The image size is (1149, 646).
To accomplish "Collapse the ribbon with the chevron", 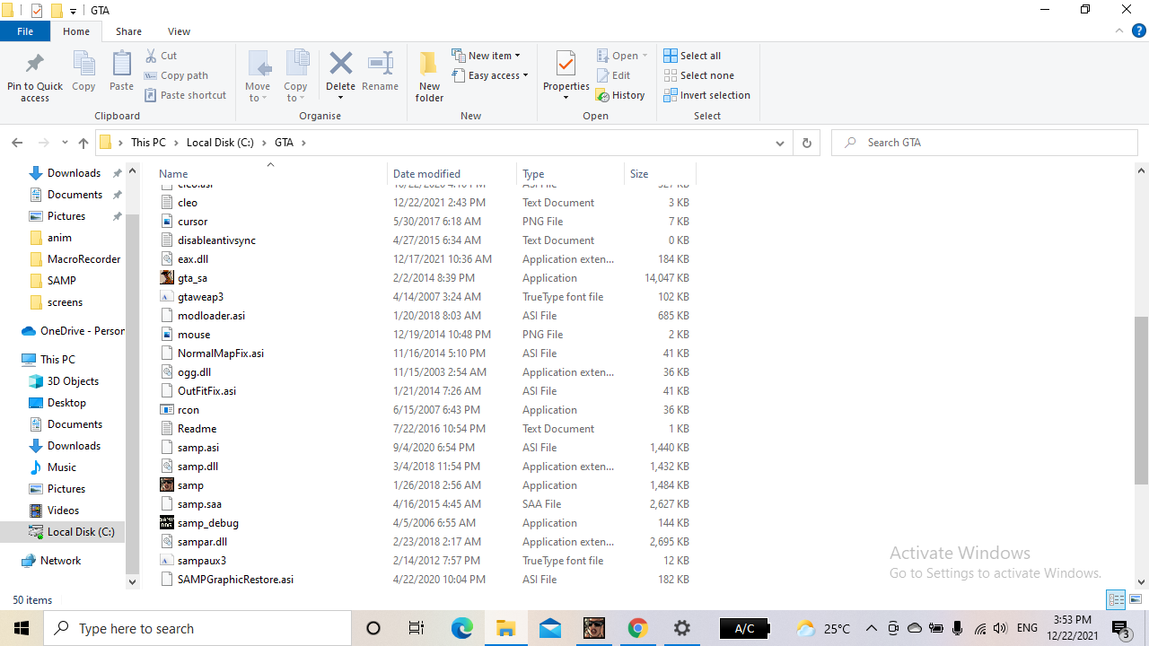I will click(x=1119, y=31).
